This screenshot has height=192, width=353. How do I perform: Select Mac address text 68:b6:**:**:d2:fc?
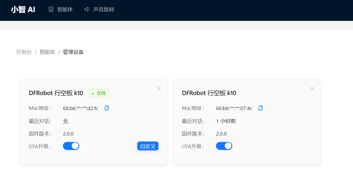[x=81, y=108]
